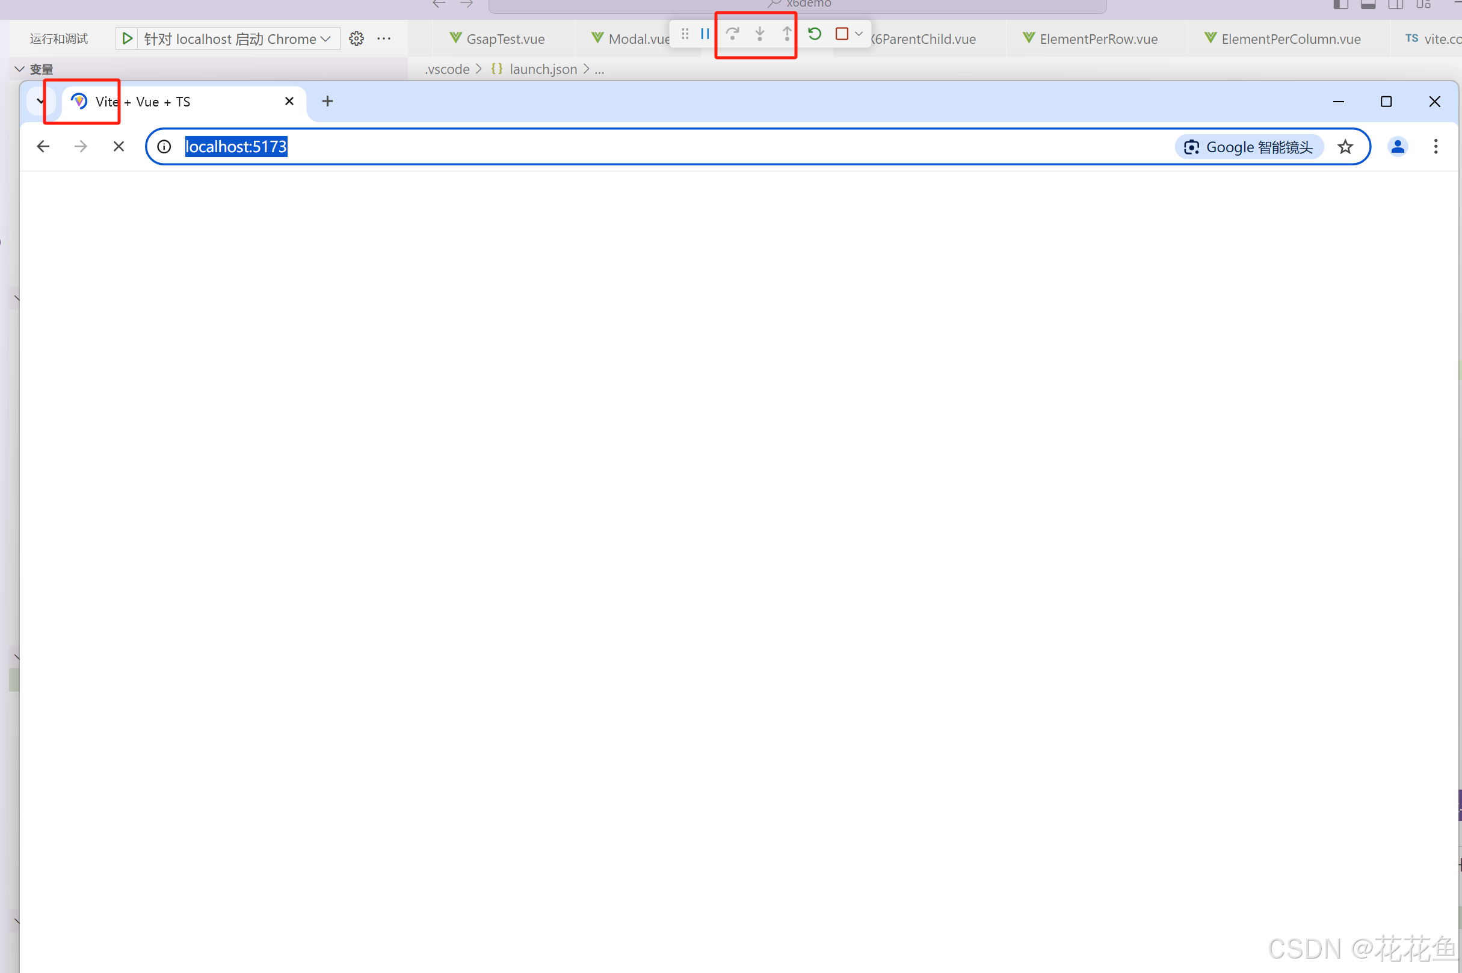This screenshot has width=1462, height=973.
Task: Open the launch configuration dropdown
Action: coord(238,38)
